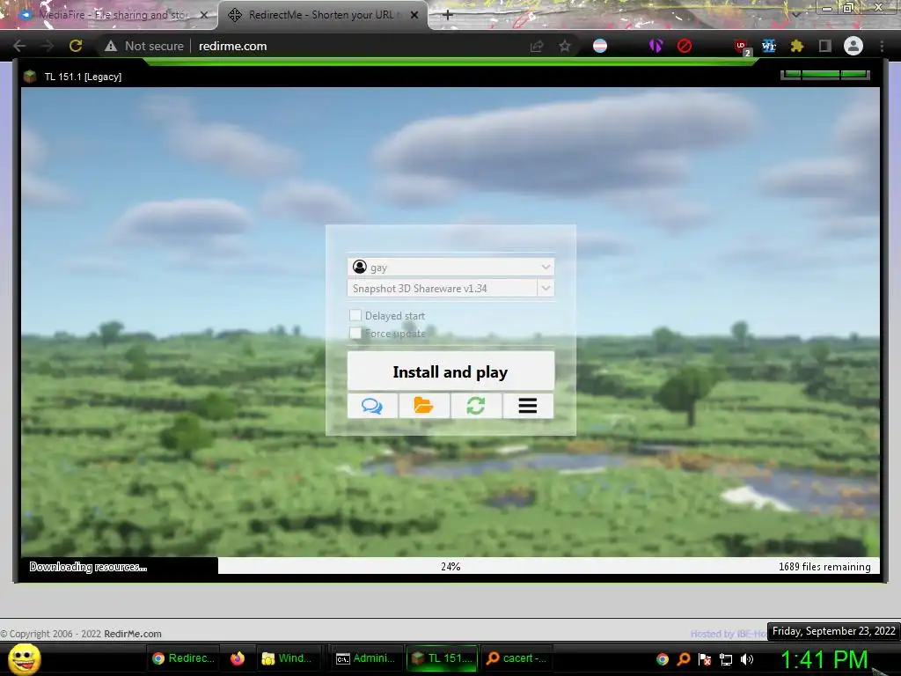Viewport: 901px width, 676px height.
Task: Click the account avatar icon beside gay
Action: click(360, 267)
